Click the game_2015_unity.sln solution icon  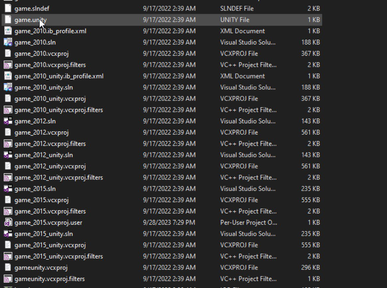[8, 233]
